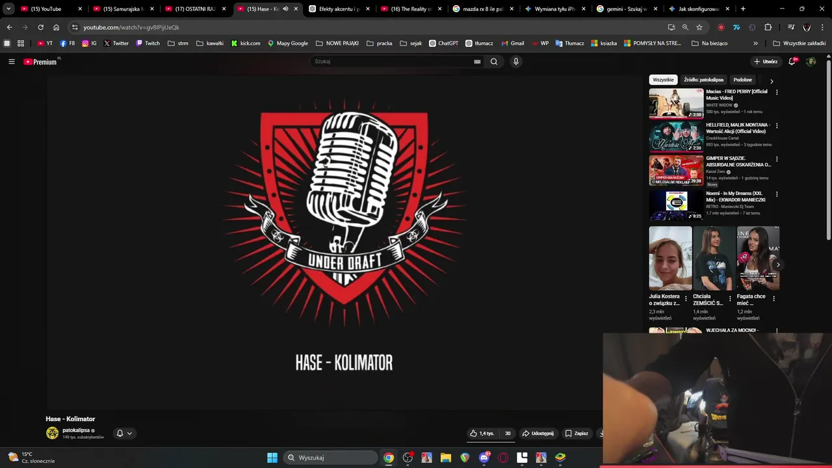Image resolution: width=832 pixels, height=468 pixels.
Task: Open options menu for Noemi video
Action: coord(777,194)
